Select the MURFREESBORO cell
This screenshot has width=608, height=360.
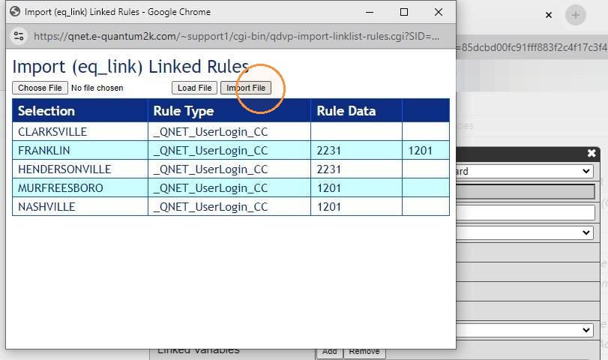click(x=80, y=187)
